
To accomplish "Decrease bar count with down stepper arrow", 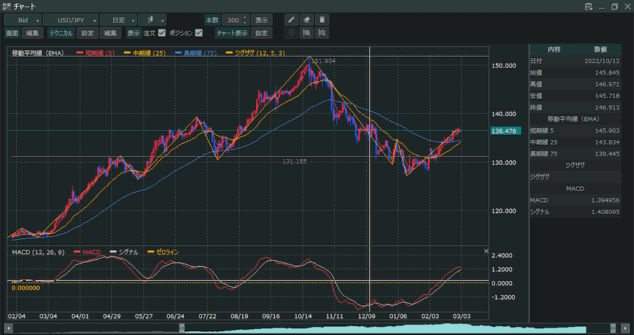I will pos(245,23).
